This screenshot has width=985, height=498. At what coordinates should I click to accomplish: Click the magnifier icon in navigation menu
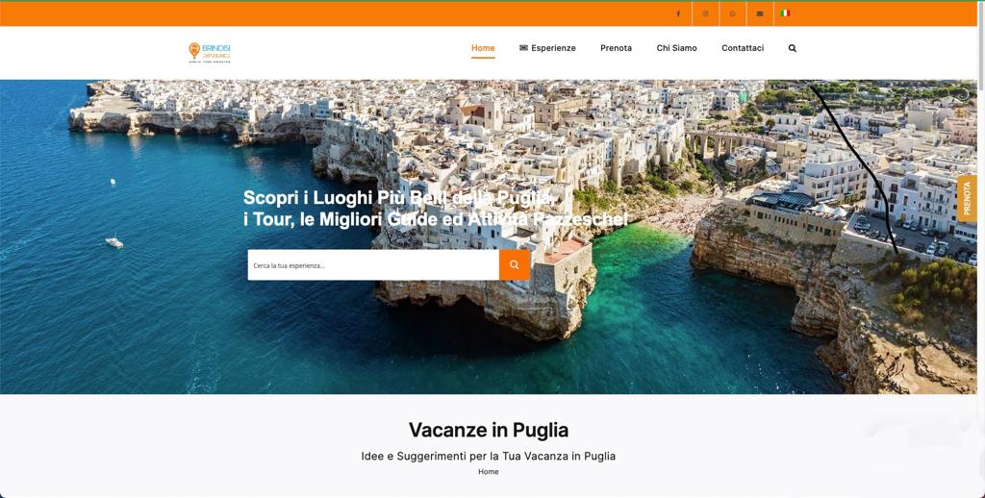pos(793,48)
